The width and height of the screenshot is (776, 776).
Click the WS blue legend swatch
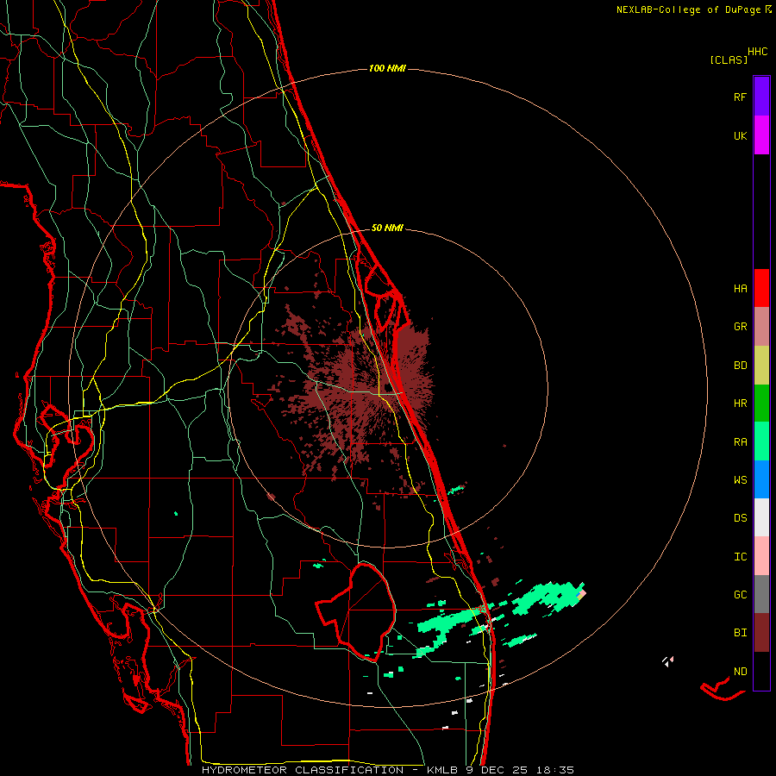pyautogui.click(x=761, y=479)
